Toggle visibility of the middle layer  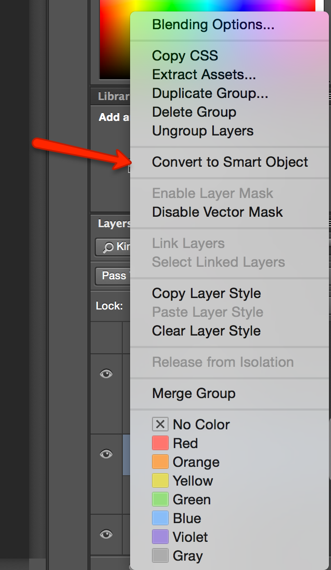(x=106, y=454)
